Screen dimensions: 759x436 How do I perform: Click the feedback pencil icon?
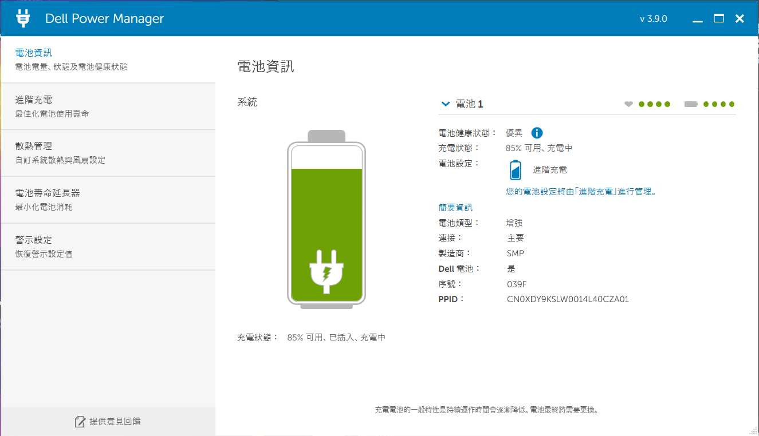point(80,422)
